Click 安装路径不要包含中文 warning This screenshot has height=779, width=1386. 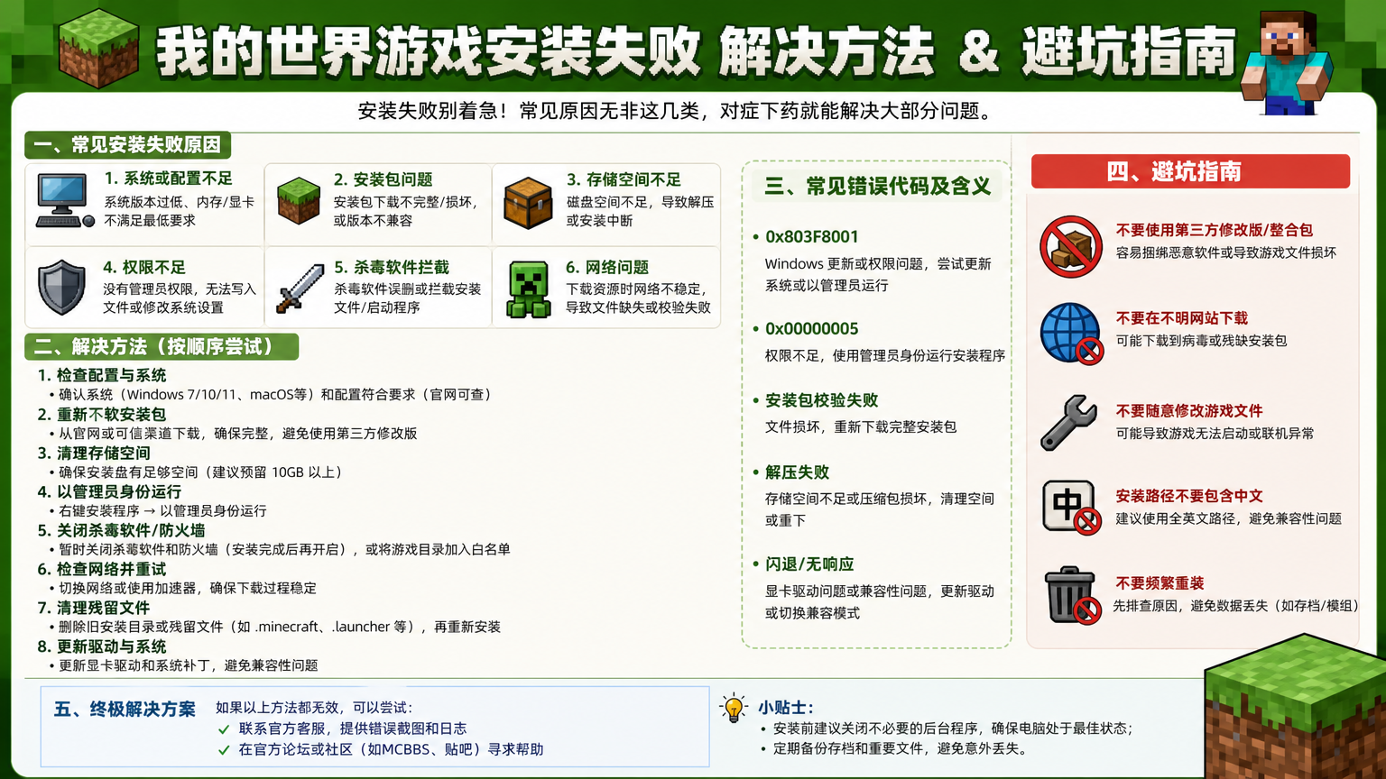1189,496
